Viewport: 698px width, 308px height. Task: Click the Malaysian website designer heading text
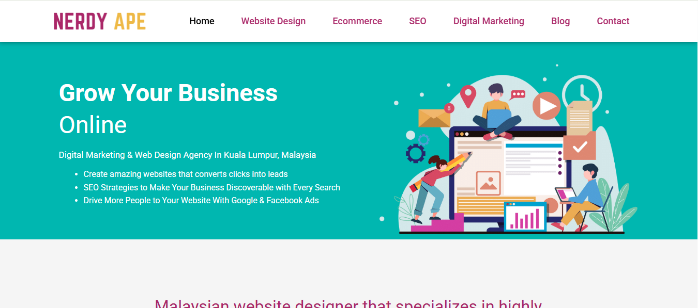tap(348, 303)
